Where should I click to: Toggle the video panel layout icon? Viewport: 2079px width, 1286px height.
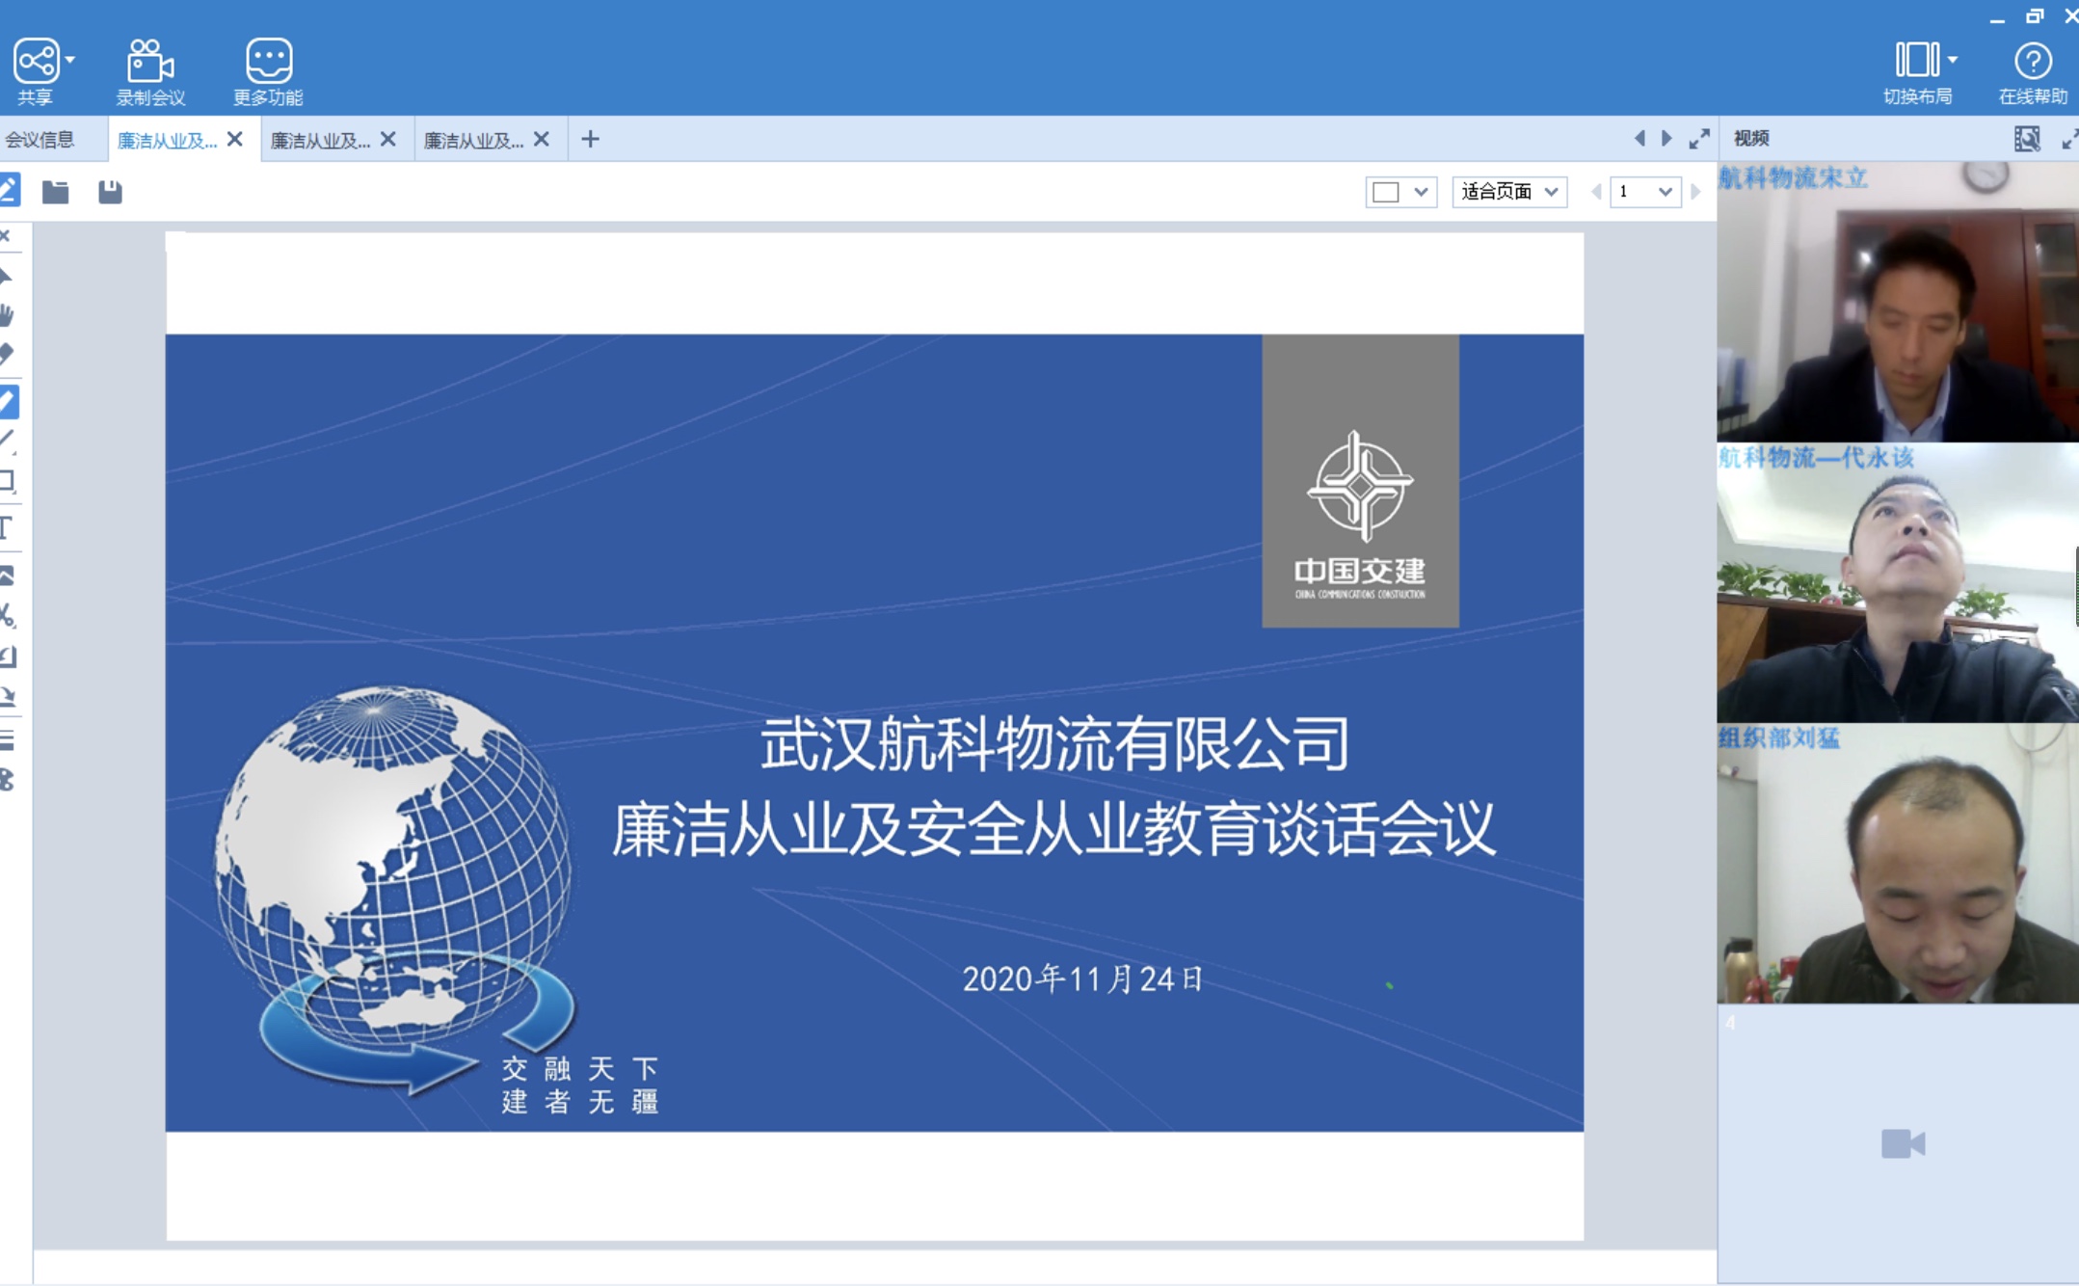tap(2026, 139)
